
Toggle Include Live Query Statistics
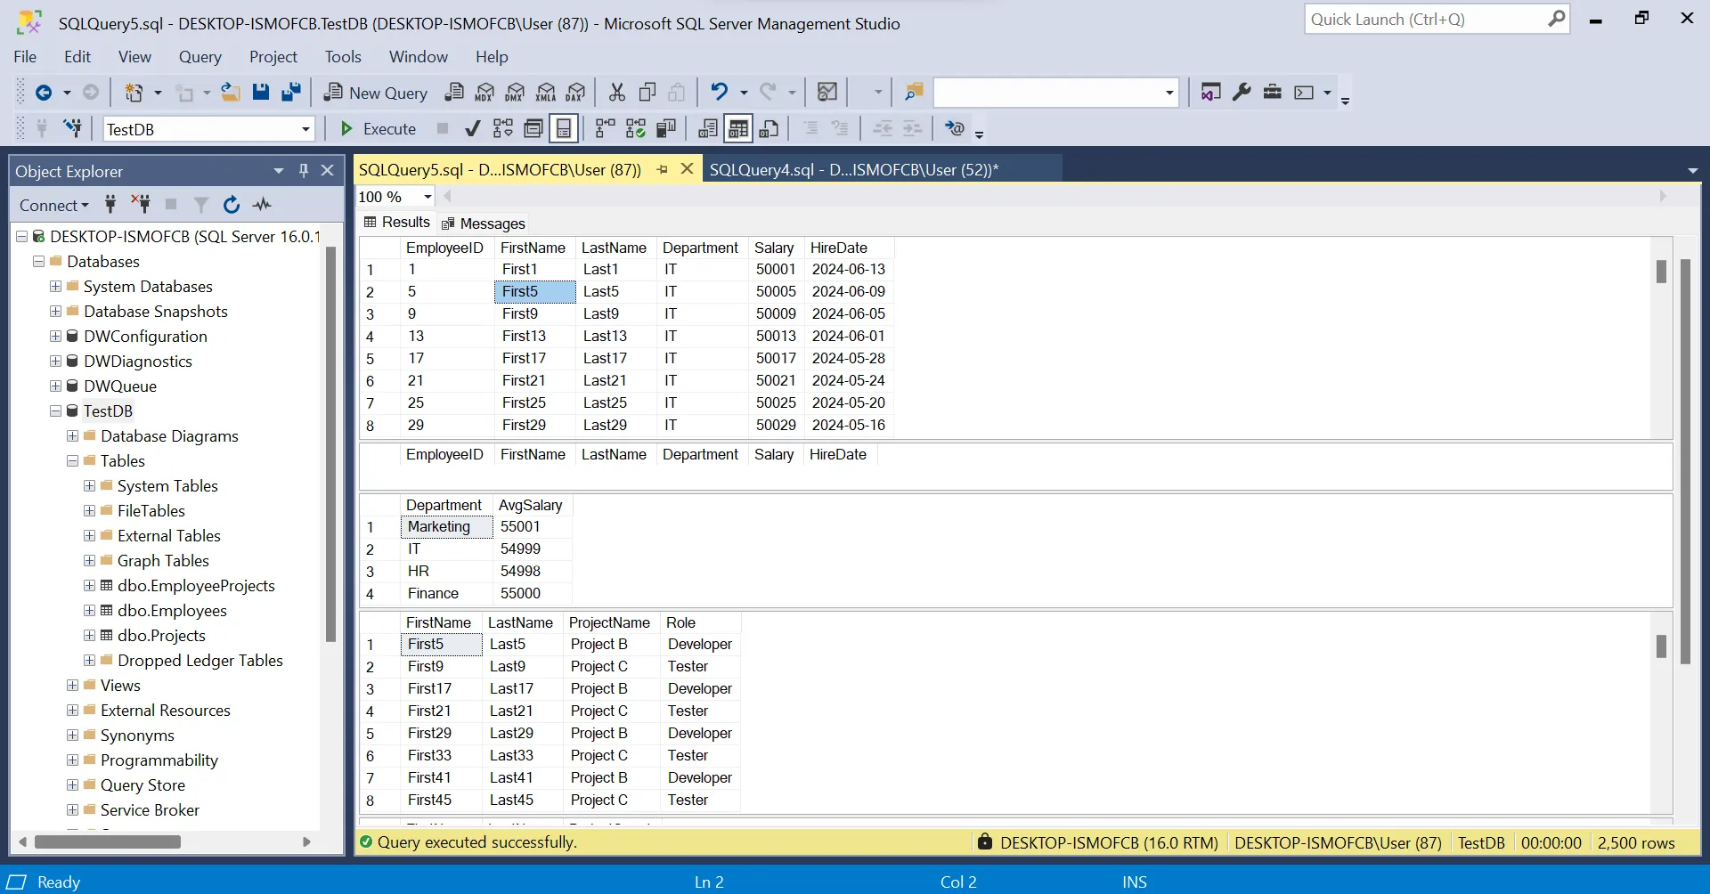[635, 129]
